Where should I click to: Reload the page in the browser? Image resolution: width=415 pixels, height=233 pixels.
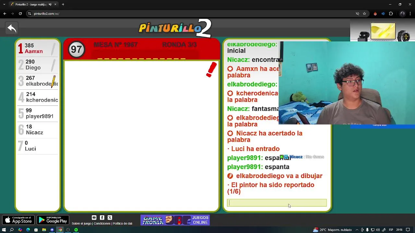click(x=20, y=14)
